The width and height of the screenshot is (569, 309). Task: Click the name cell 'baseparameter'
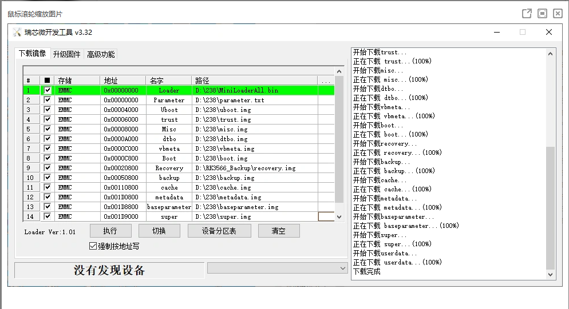click(x=169, y=207)
